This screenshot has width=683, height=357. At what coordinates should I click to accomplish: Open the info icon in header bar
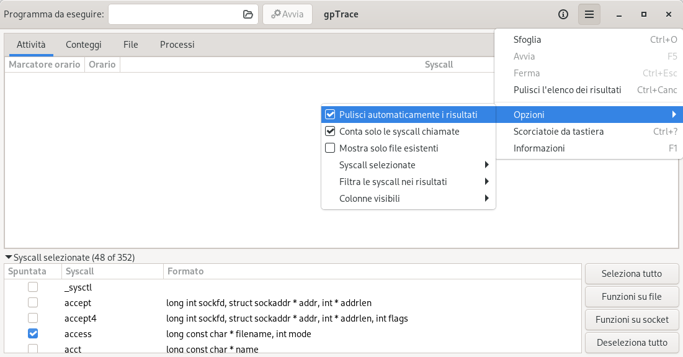(x=563, y=14)
